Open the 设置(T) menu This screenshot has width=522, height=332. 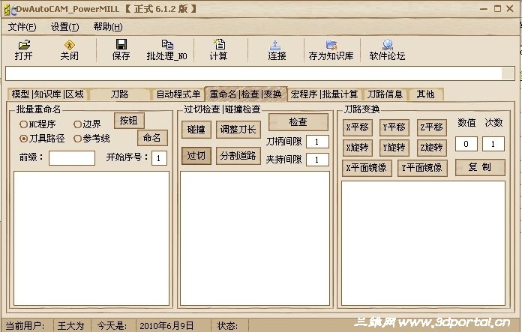(x=65, y=27)
